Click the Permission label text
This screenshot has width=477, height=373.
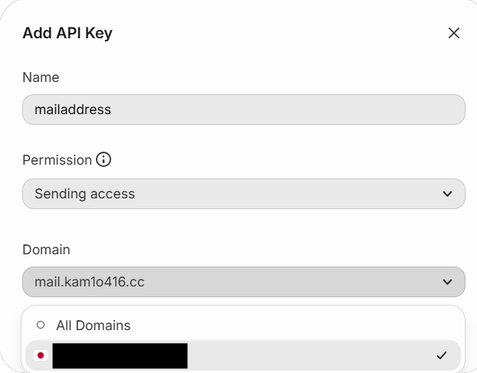[57, 160]
